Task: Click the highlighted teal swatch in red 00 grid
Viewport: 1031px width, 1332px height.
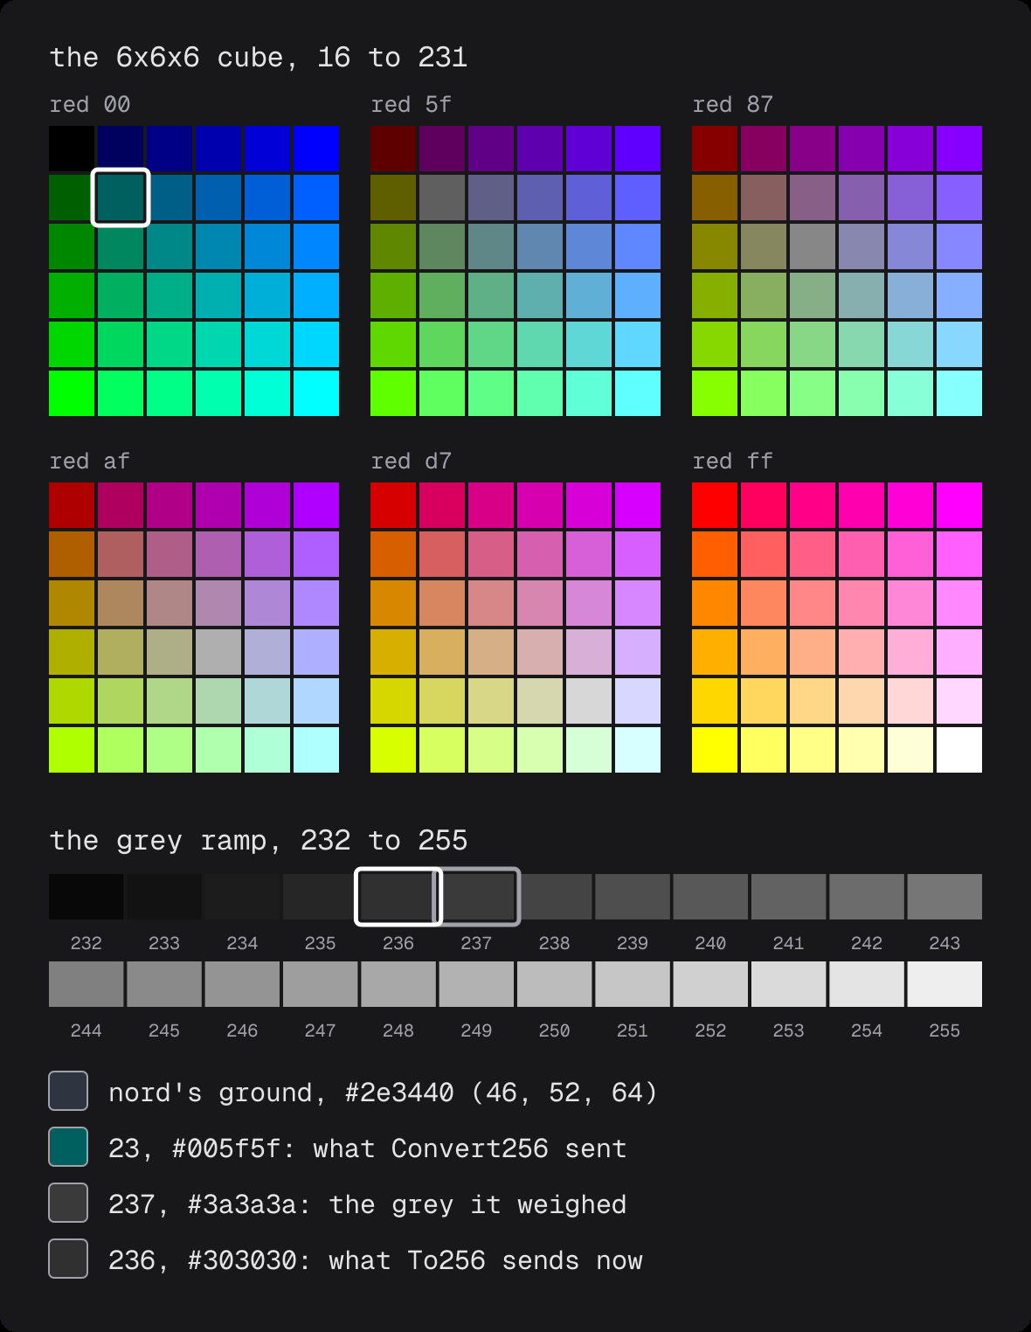Action: pos(121,198)
